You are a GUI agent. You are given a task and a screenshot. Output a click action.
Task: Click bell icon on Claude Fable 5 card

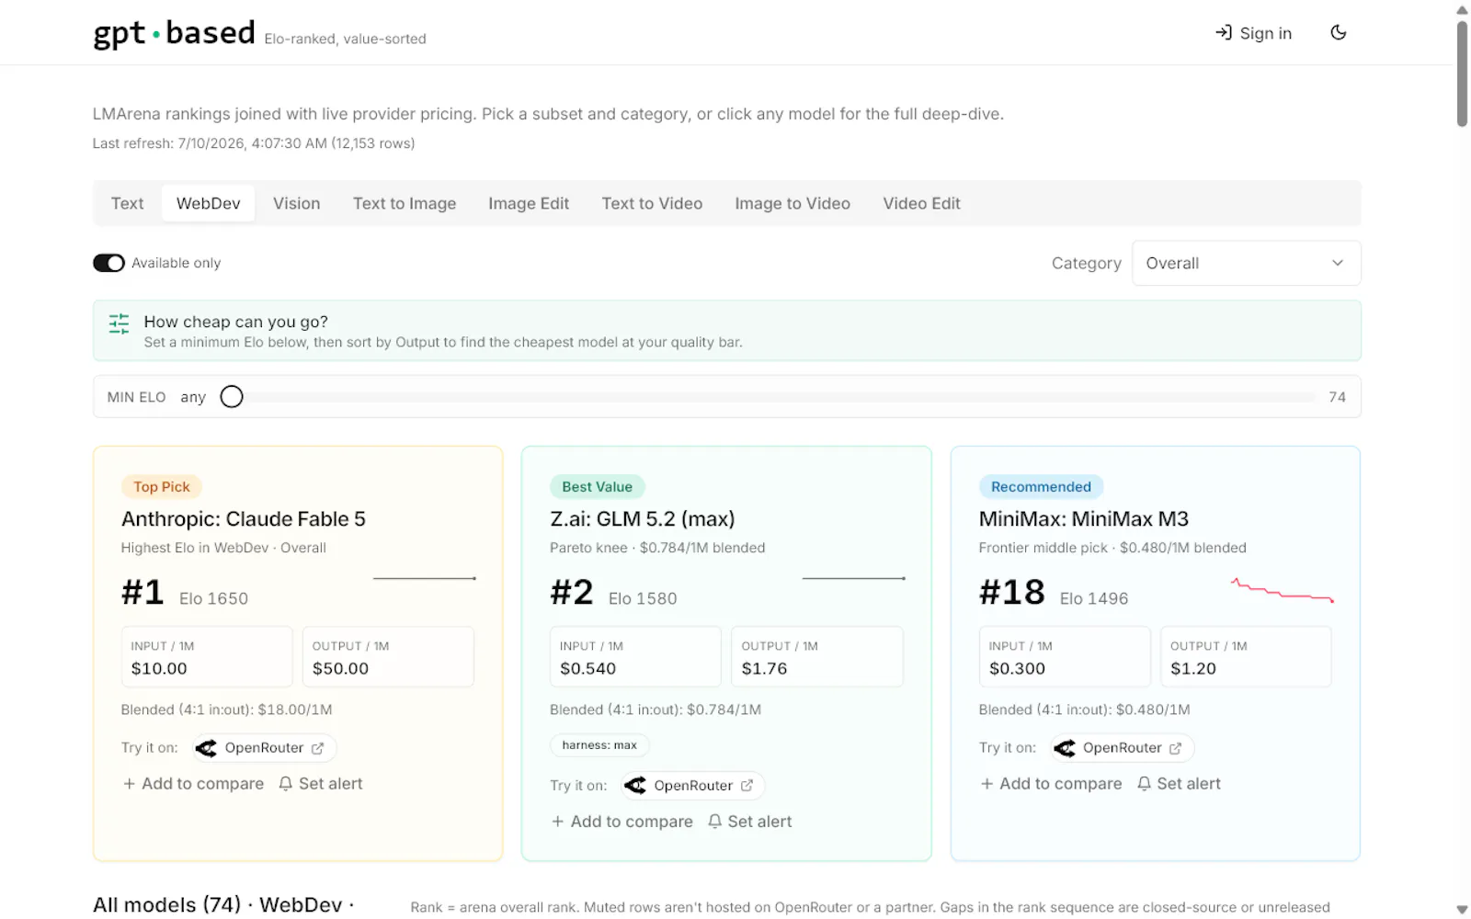click(286, 784)
